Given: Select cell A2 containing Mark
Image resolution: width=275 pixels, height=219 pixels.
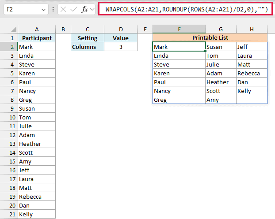Looking at the screenshot, I should (37, 47).
